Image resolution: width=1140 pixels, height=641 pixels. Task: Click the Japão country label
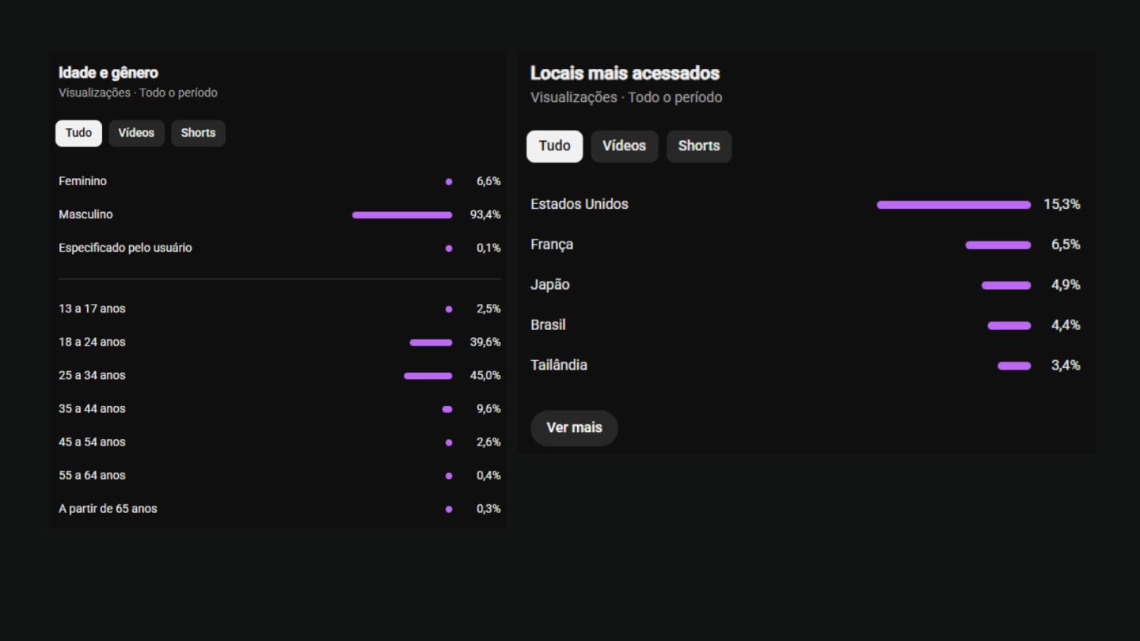(x=550, y=285)
